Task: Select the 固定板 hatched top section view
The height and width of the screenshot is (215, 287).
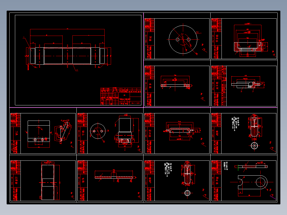Action: pos(253,167)
